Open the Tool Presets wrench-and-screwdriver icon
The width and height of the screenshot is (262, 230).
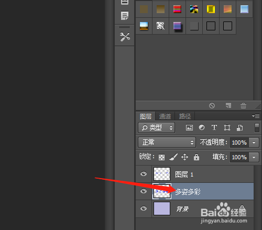tap(125, 37)
